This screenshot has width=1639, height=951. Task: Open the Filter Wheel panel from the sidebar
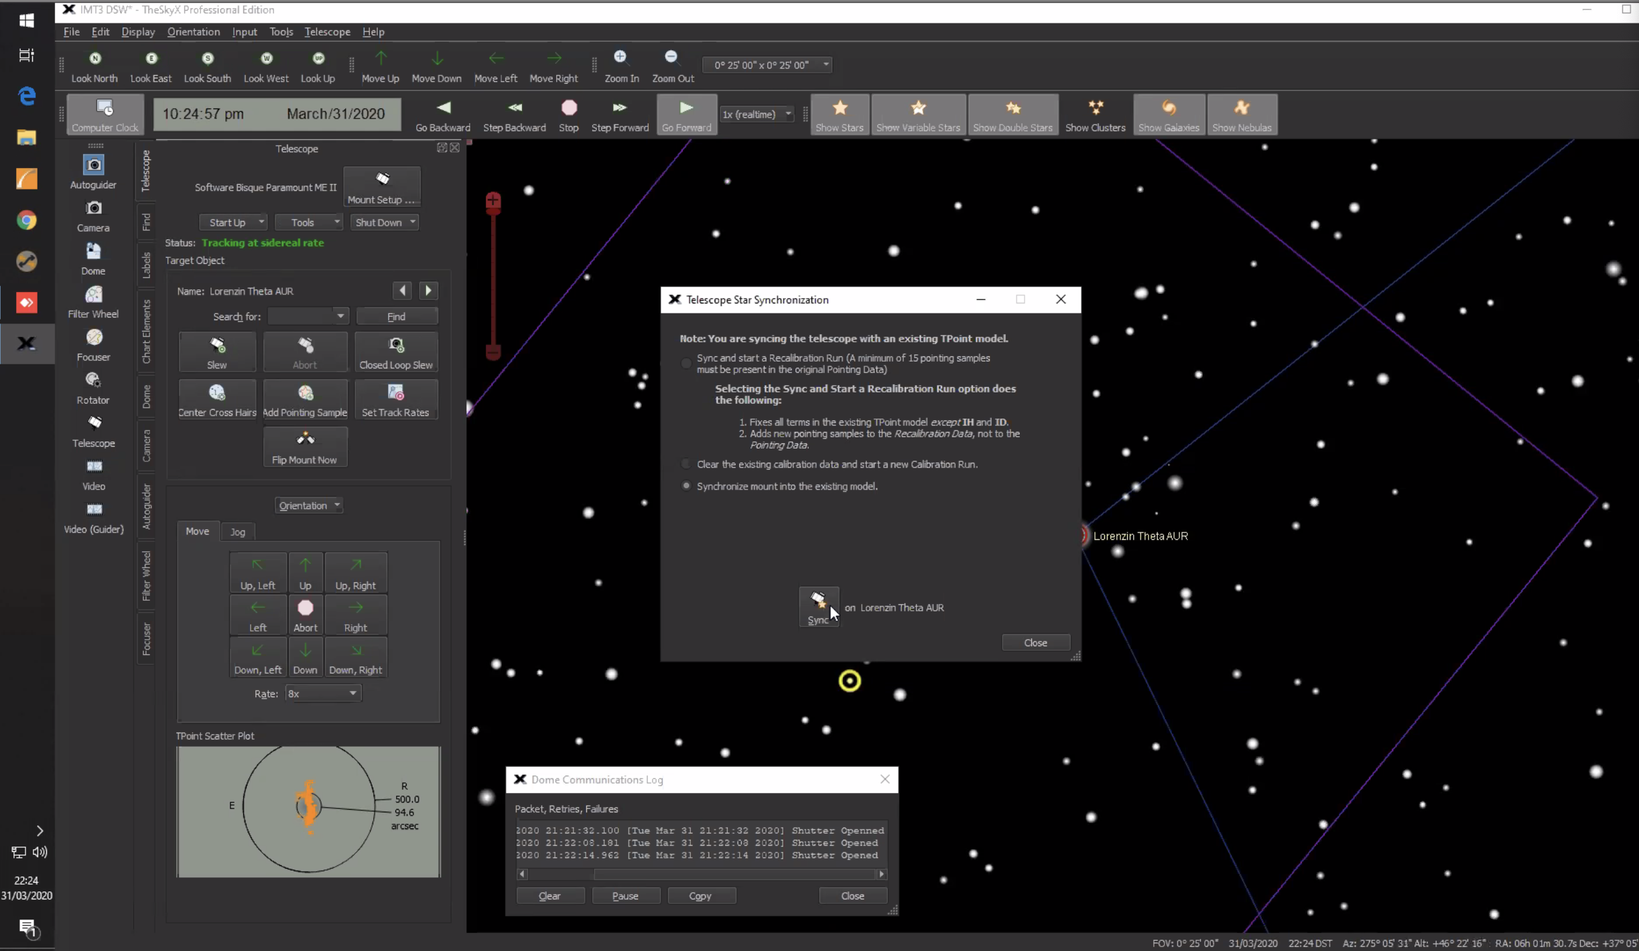pos(93,303)
